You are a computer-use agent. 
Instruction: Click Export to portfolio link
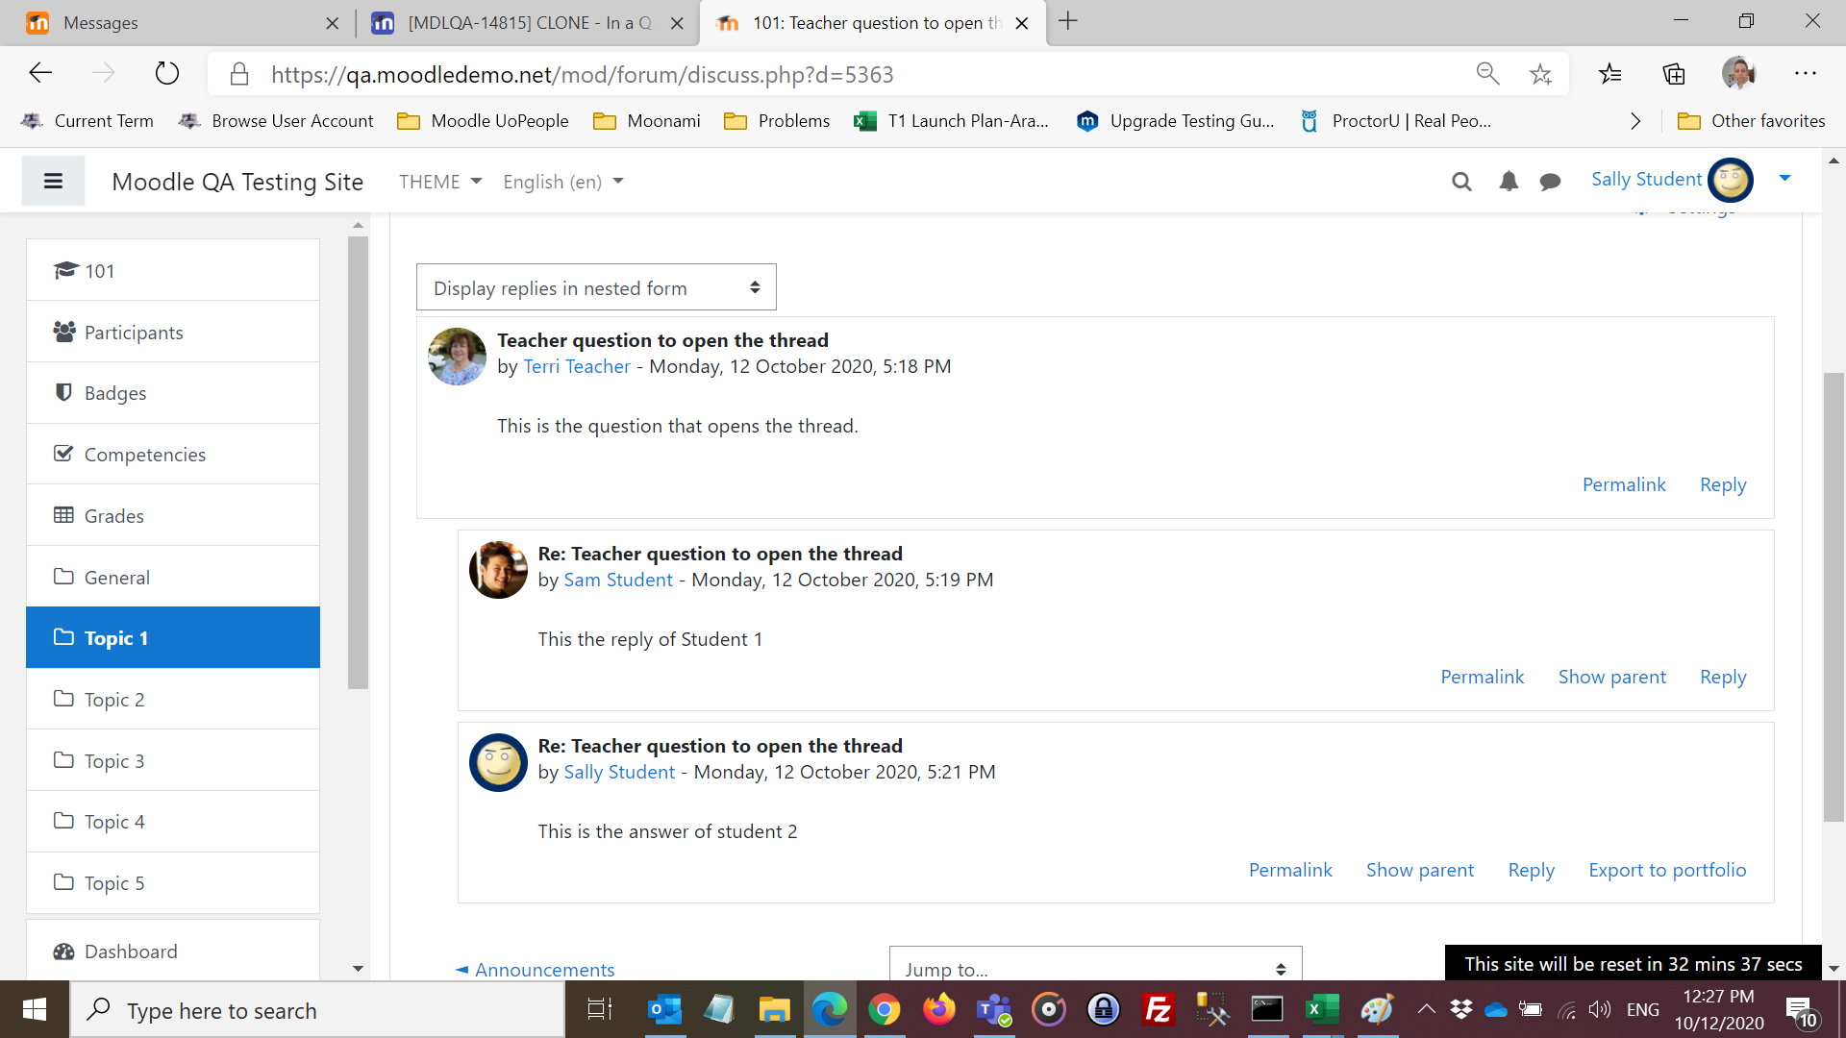tap(1667, 870)
